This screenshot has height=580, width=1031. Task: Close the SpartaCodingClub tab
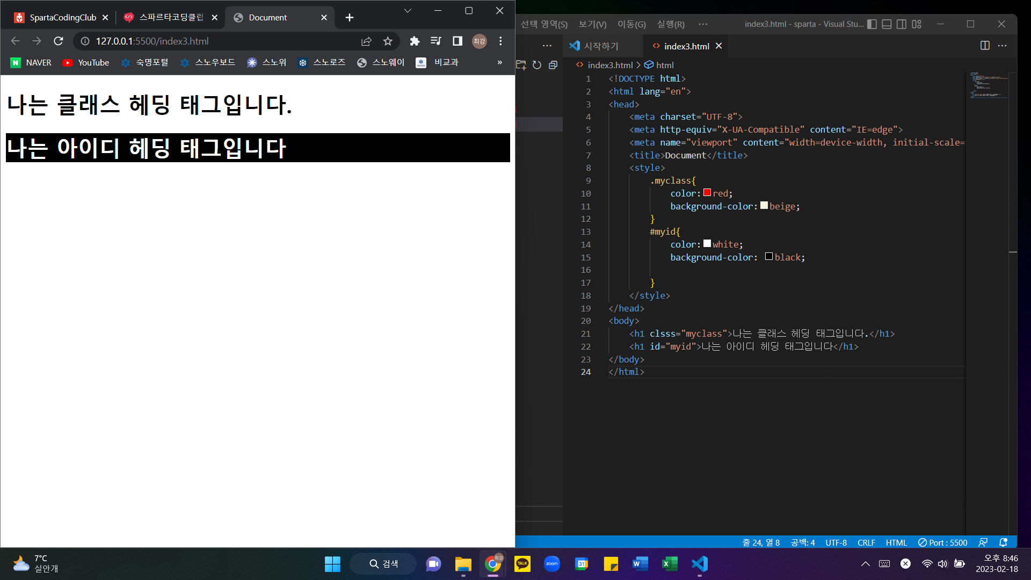(x=105, y=18)
